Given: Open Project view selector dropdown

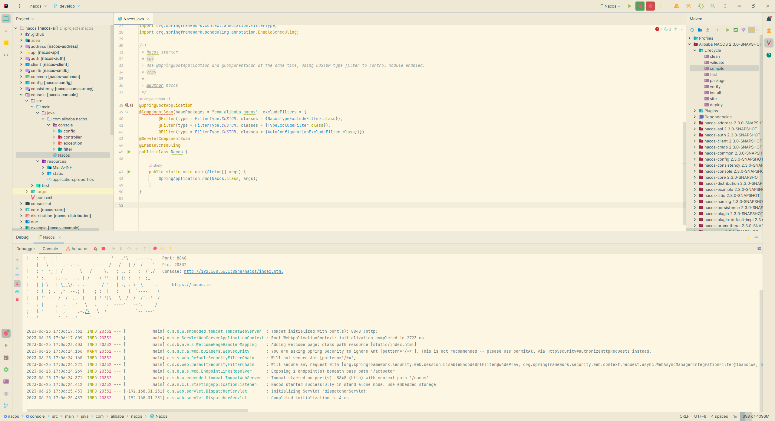Looking at the screenshot, I should [x=25, y=19].
